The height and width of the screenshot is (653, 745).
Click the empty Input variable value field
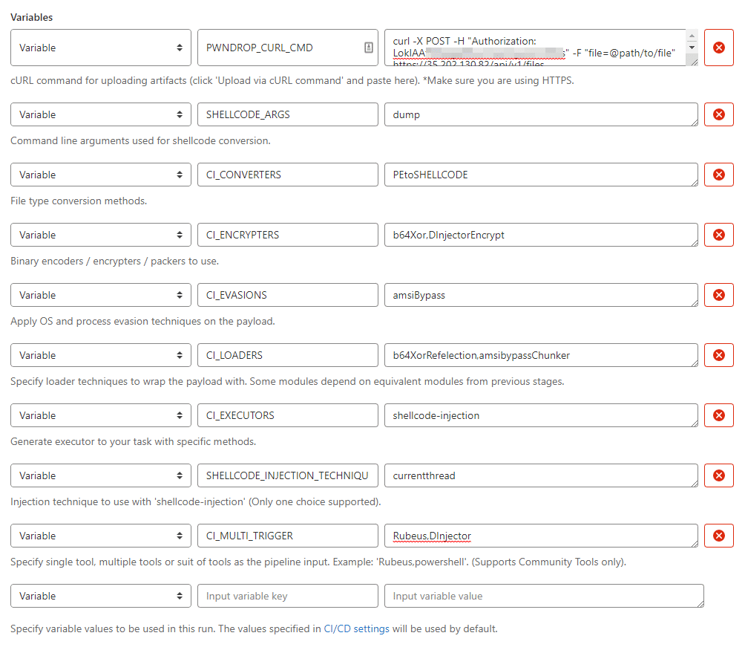(x=543, y=596)
